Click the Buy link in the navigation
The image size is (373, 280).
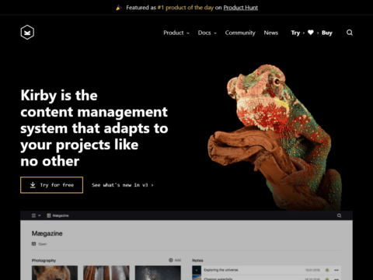(327, 33)
